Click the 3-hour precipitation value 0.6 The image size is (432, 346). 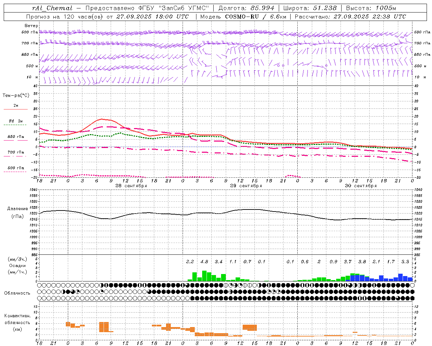305,262
